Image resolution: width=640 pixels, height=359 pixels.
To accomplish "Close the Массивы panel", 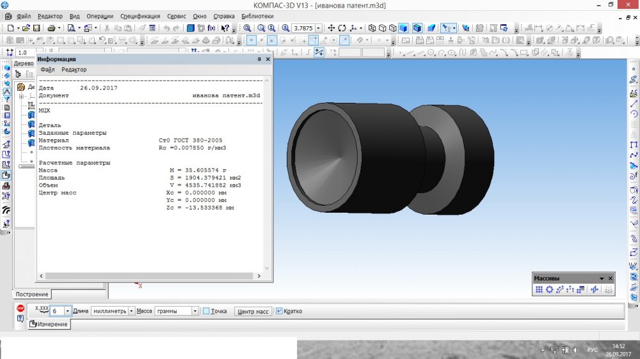I will [611, 279].
